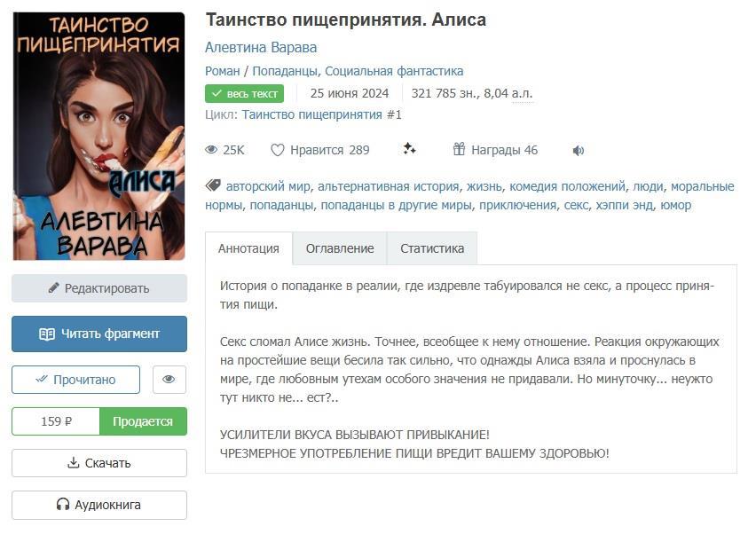
Task: Open the Статистика tab
Action: (x=432, y=248)
